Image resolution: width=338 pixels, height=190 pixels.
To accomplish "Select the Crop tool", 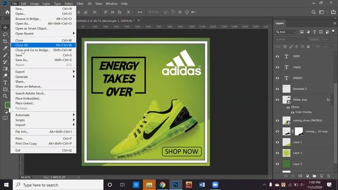I will click(5, 41).
